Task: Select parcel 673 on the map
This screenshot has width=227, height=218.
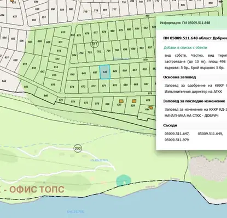Action: (x=83, y=87)
